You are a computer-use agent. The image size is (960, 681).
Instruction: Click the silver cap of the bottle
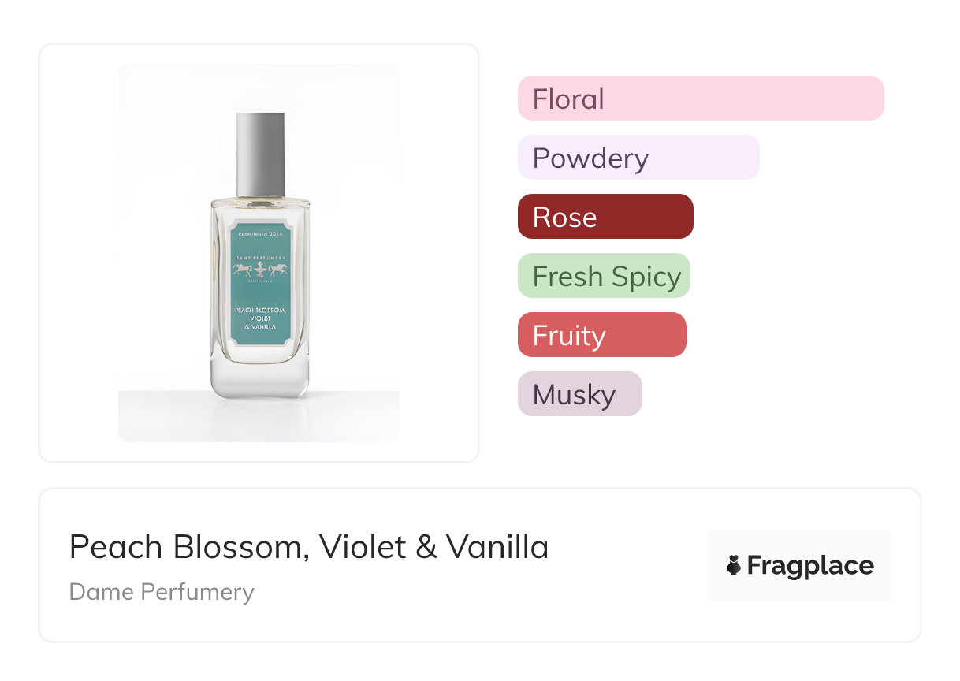click(260, 153)
